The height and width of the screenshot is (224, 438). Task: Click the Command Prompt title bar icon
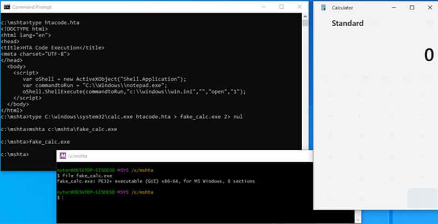[x=7, y=7]
